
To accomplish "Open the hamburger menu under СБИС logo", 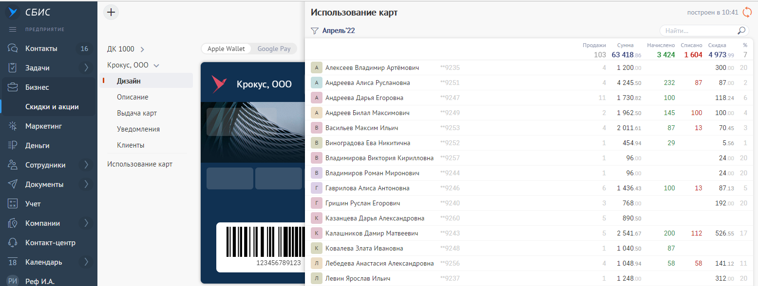I will (x=13, y=30).
